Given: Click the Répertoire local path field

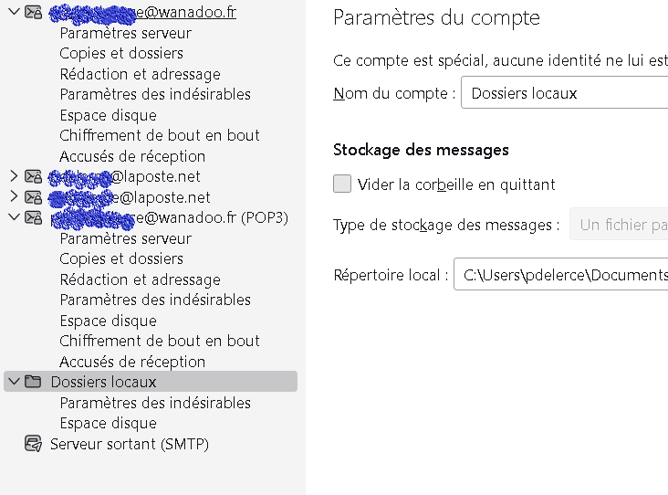Looking at the screenshot, I should click(560, 275).
